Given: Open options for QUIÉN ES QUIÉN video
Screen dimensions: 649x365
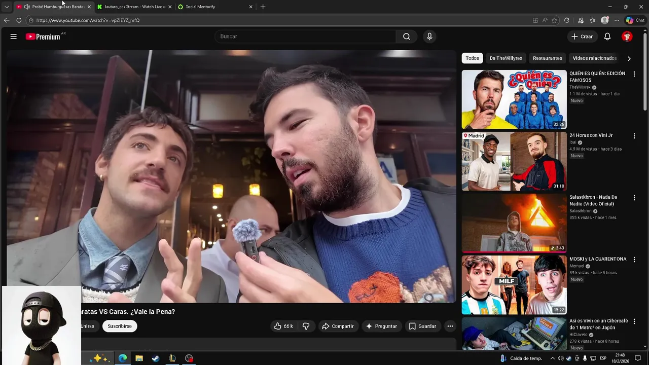Looking at the screenshot, I should click(634, 74).
